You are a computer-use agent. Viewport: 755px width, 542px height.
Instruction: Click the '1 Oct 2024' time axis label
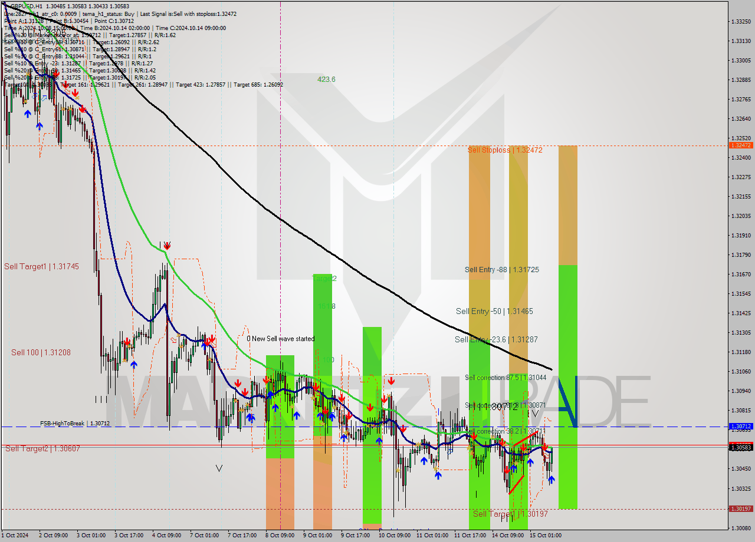point(15,536)
